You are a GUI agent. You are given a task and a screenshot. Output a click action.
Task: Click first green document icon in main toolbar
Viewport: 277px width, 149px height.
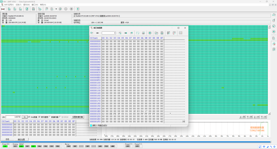click(9, 9)
